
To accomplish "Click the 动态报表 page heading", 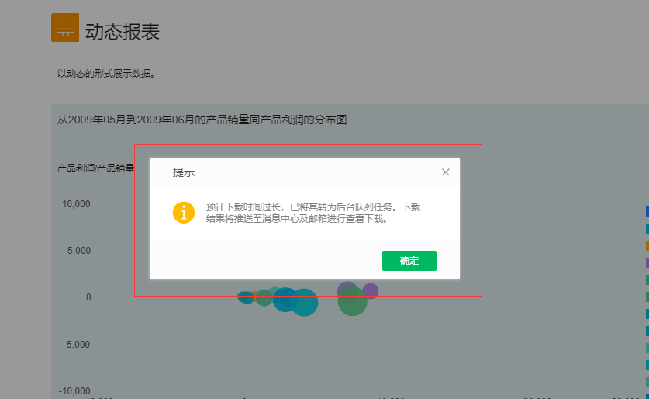I will pyautogui.click(x=122, y=32).
